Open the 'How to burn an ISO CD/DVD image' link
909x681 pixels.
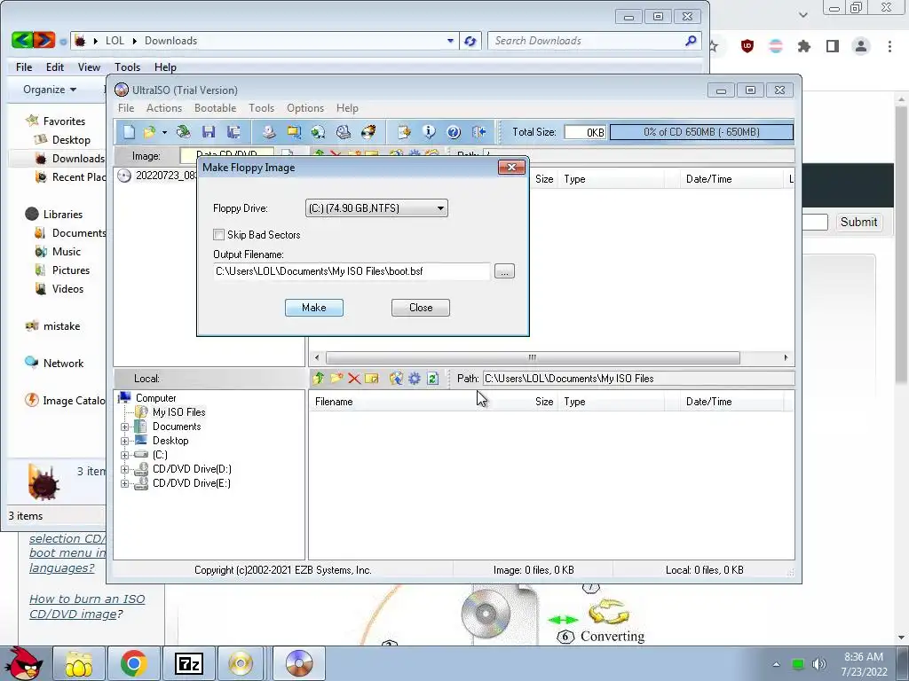tap(87, 607)
